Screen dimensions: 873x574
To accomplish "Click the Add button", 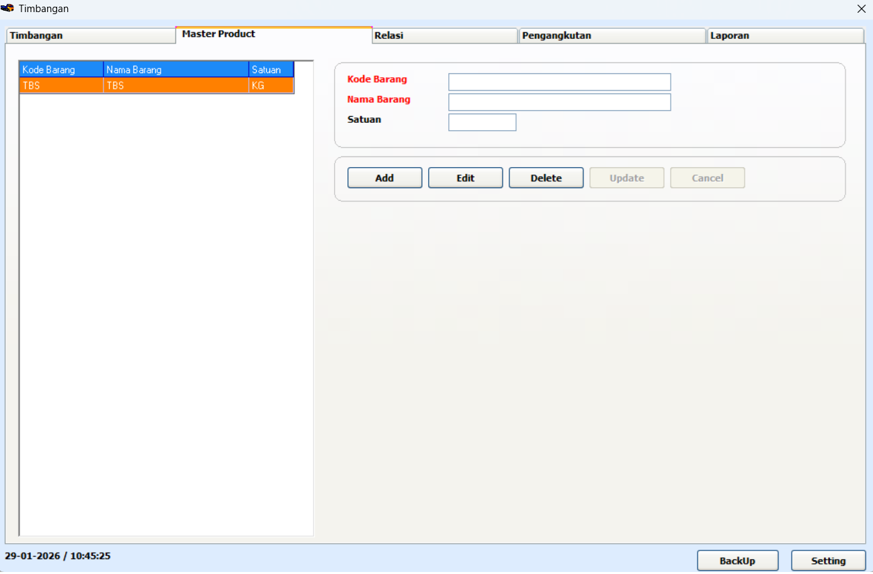I will (x=384, y=178).
